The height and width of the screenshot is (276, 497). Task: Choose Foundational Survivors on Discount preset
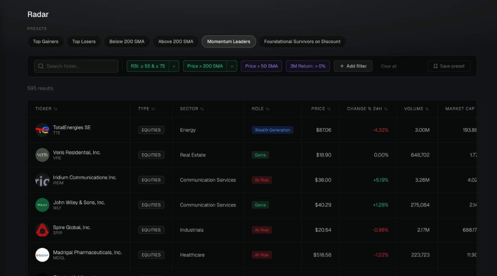302,42
